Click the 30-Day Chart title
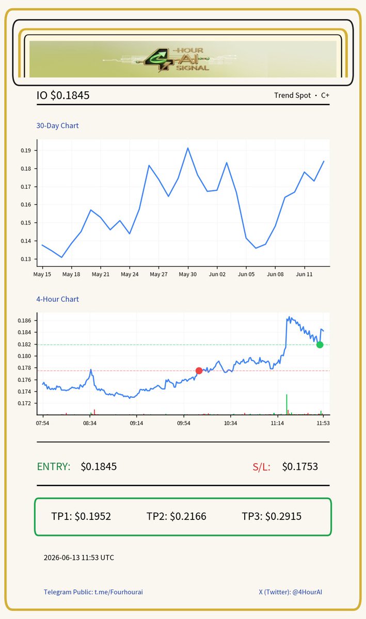 pos(57,125)
